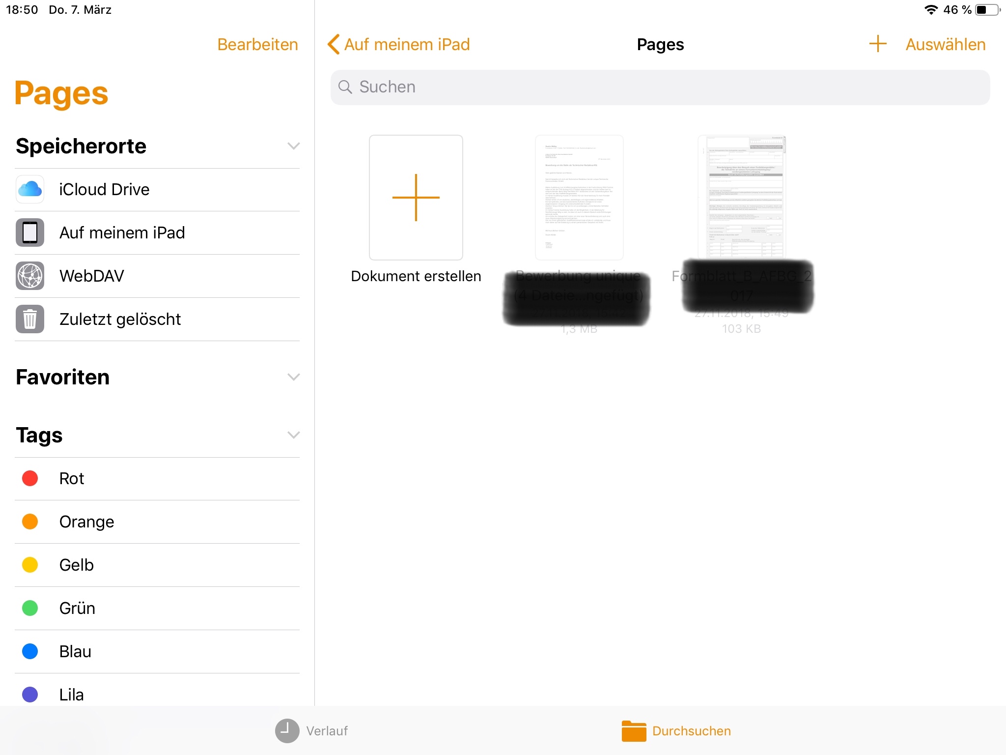Open WebDAV globe icon
1006x755 pixels.
coord(30,276)
